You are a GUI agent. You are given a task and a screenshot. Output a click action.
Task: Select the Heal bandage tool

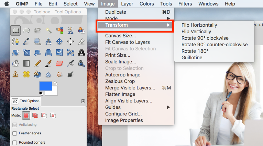pos(26,74)
